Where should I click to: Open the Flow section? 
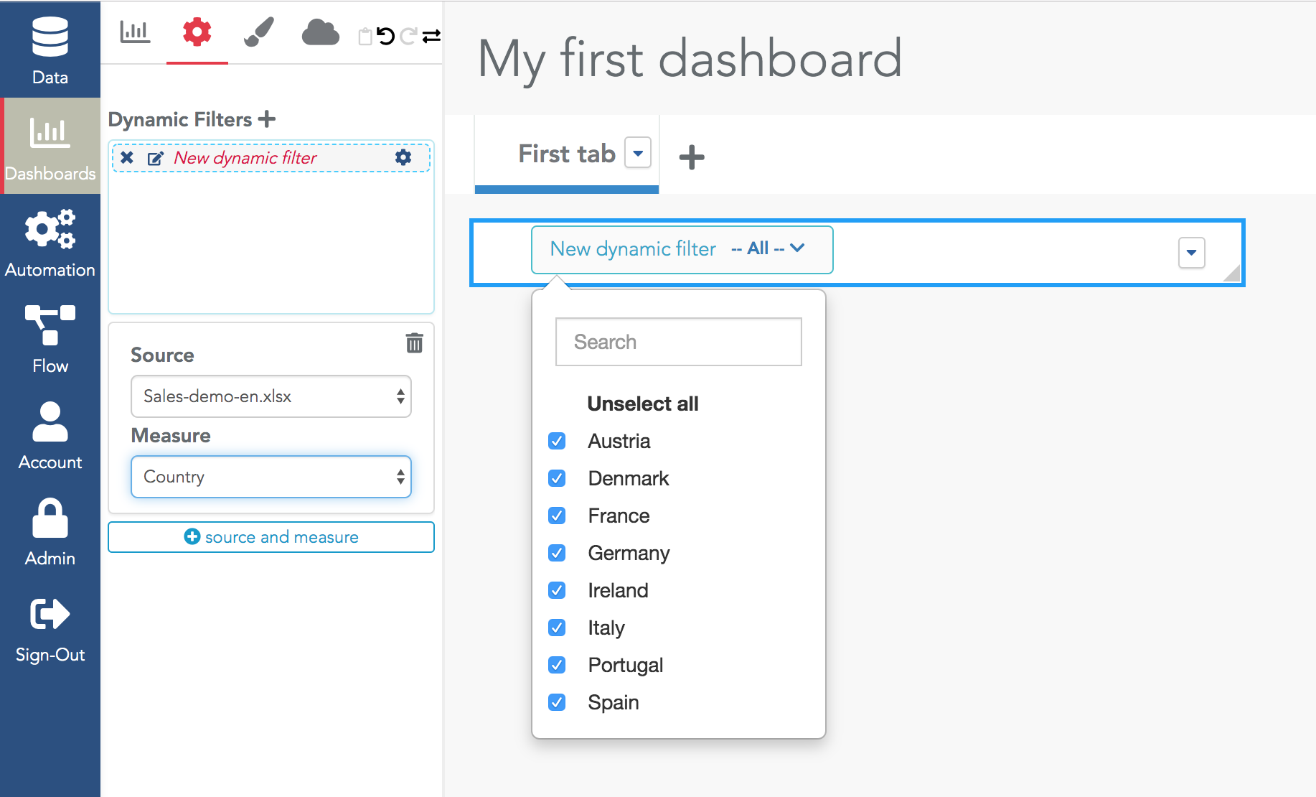tap(50, 339)
